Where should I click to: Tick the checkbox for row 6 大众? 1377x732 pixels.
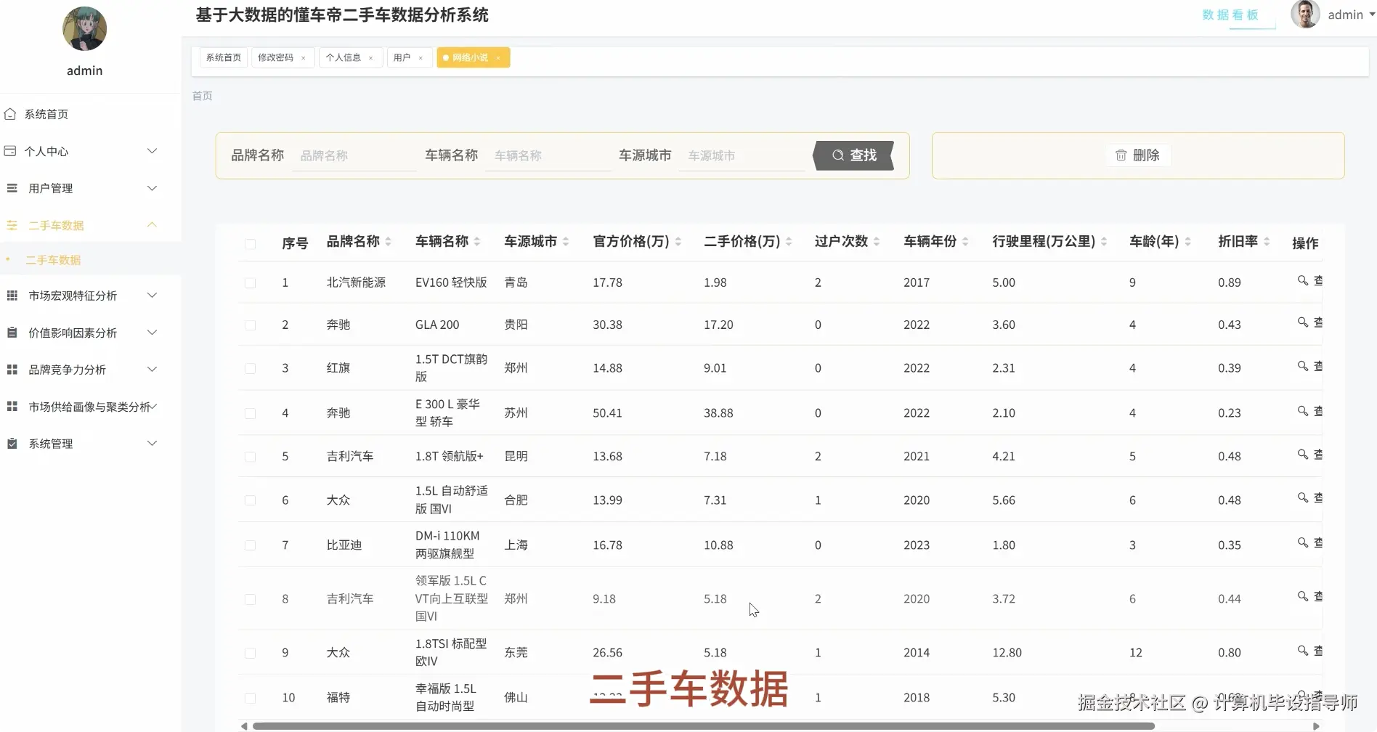(x=251, y=501)
